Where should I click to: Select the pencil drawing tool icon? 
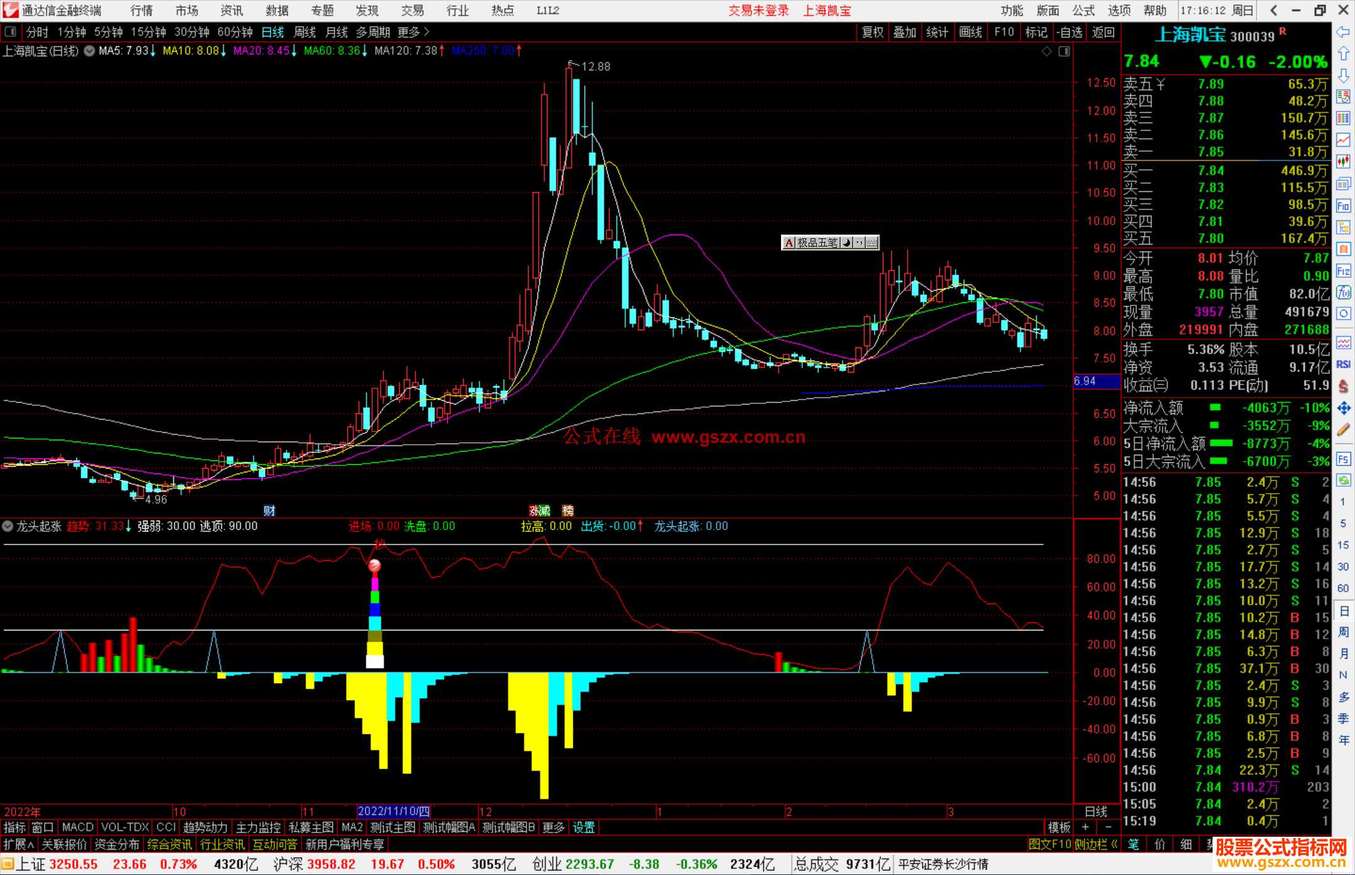click(x=1343, y=430)
